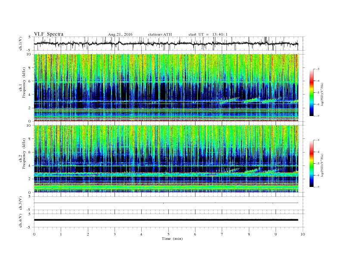341x263 pixels.
Task: Click the ch.1 voltage waveform trace
Action: (166, 43)
